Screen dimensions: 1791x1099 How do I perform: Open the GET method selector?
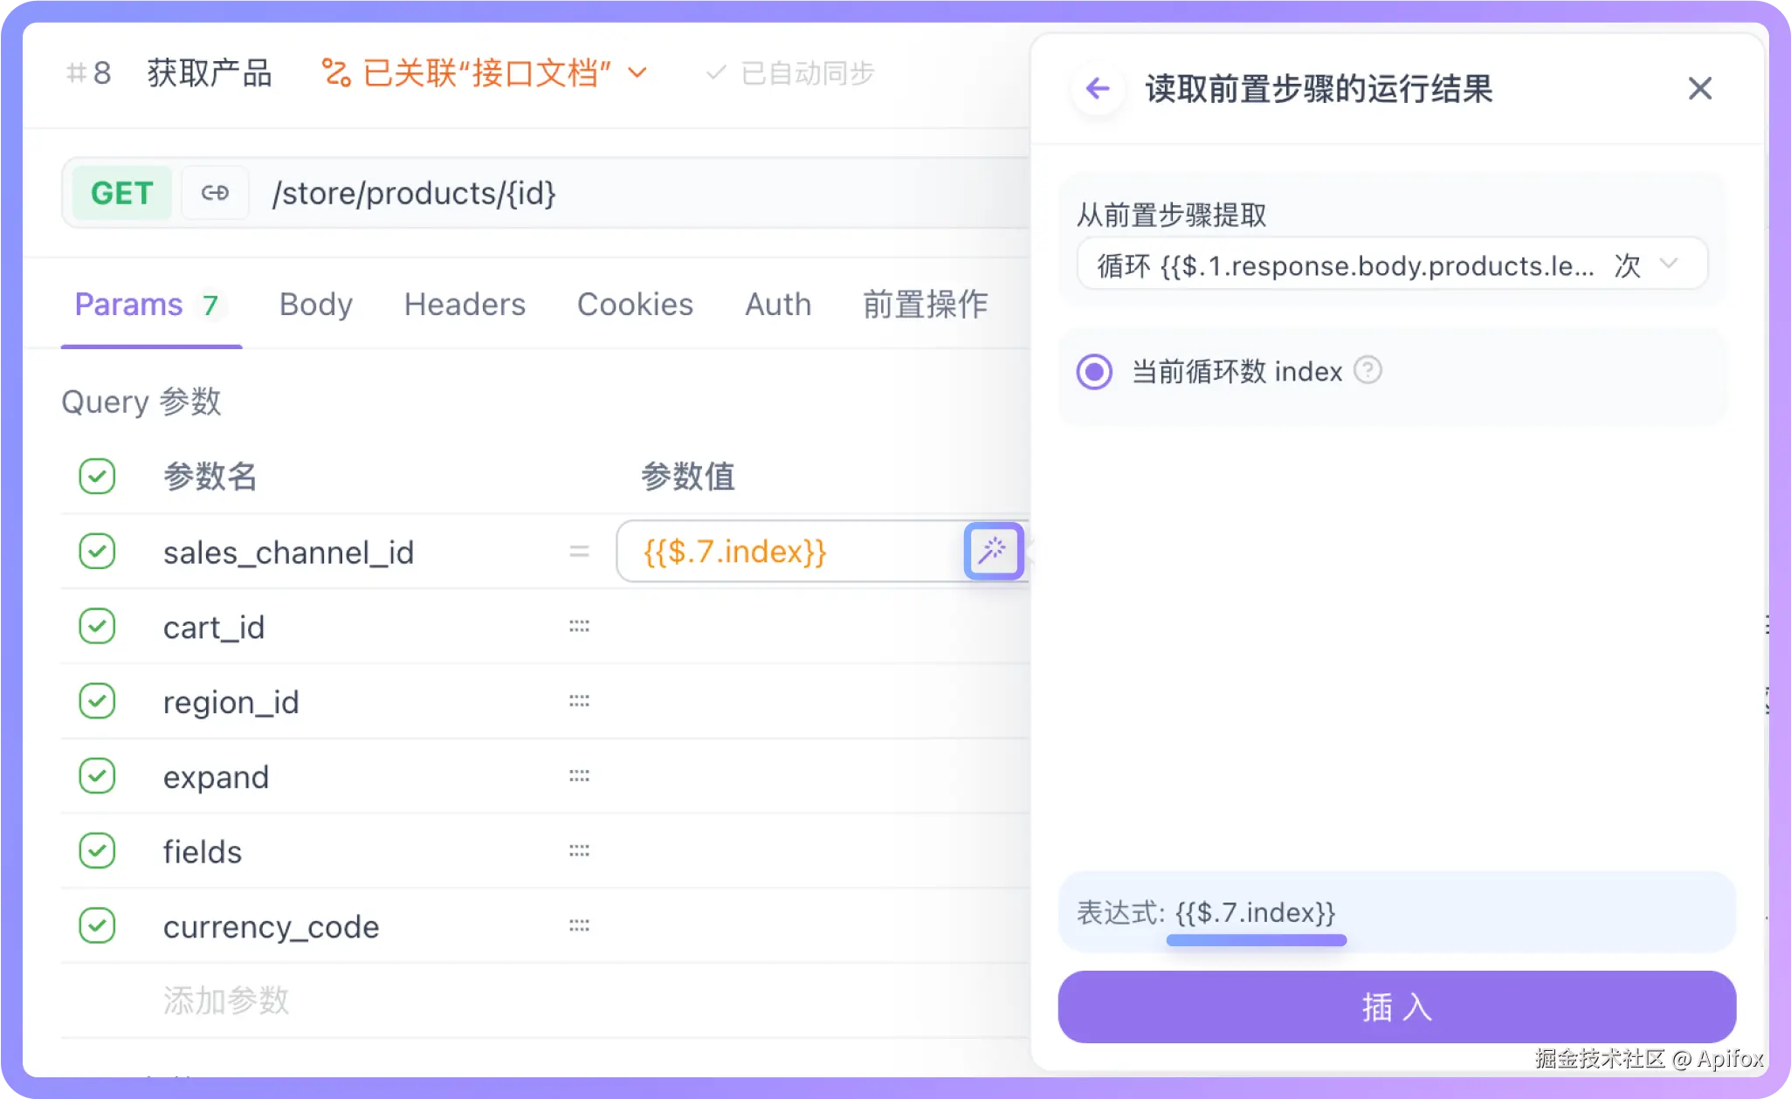[121, 193]
